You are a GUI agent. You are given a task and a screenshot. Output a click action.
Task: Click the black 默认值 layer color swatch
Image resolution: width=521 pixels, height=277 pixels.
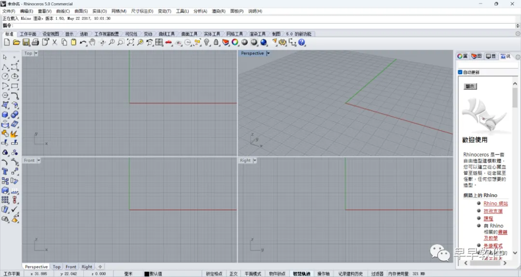147,274
